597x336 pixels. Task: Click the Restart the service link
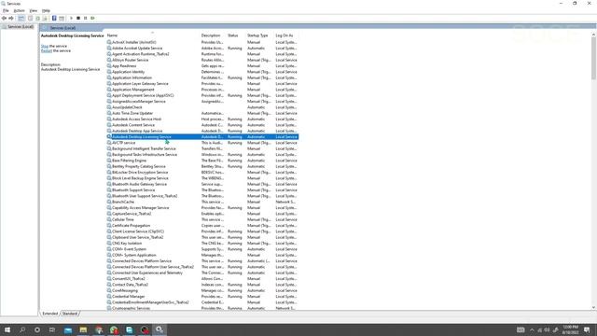tap(47, 50)
